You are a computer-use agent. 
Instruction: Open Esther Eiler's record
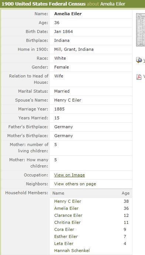point(66,236)
